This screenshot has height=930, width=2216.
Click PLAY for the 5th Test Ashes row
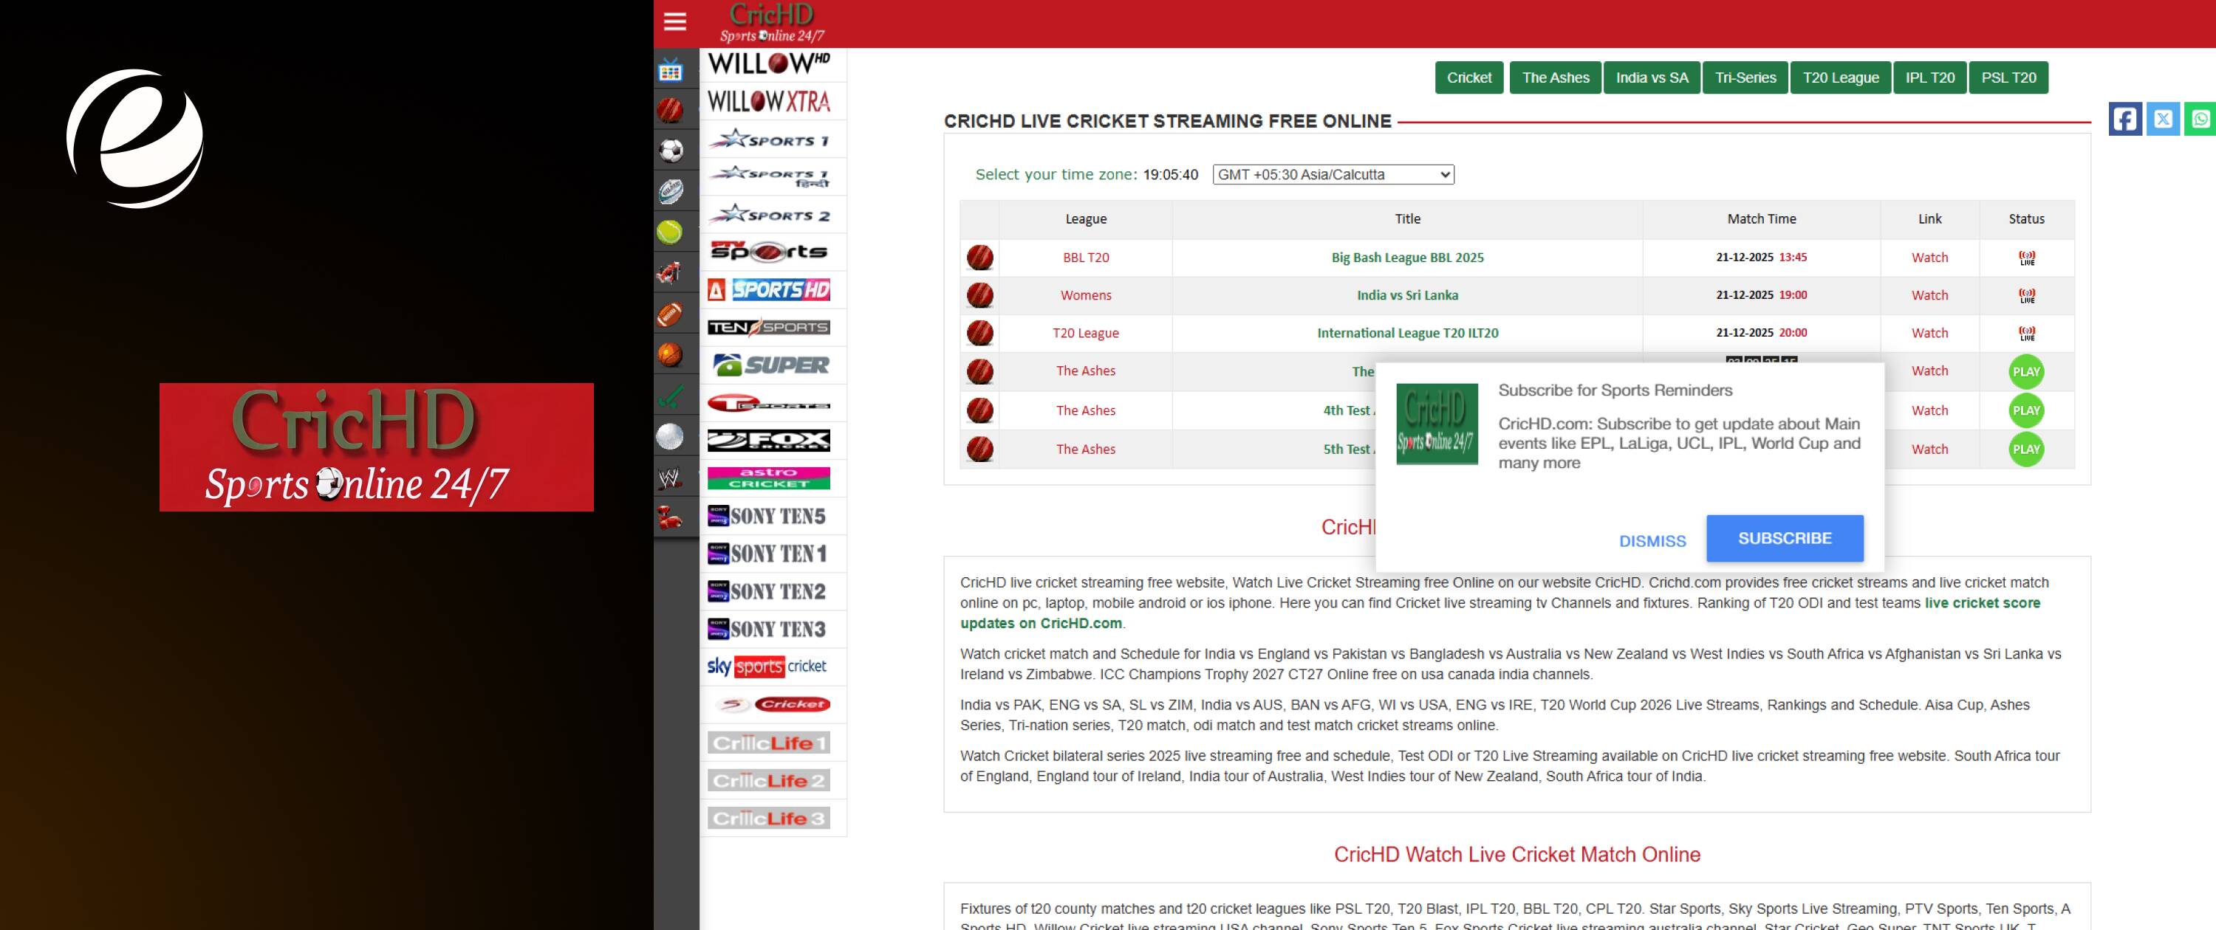[x=2026, y=449]
